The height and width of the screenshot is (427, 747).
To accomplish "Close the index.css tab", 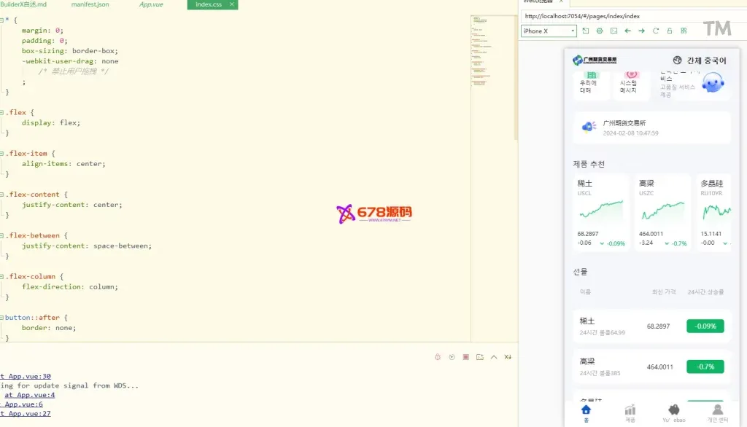I will [232, 4].
